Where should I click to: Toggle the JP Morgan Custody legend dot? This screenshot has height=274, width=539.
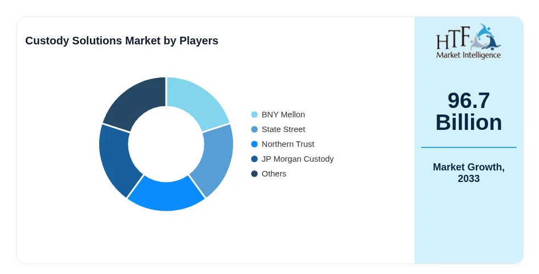254,159
